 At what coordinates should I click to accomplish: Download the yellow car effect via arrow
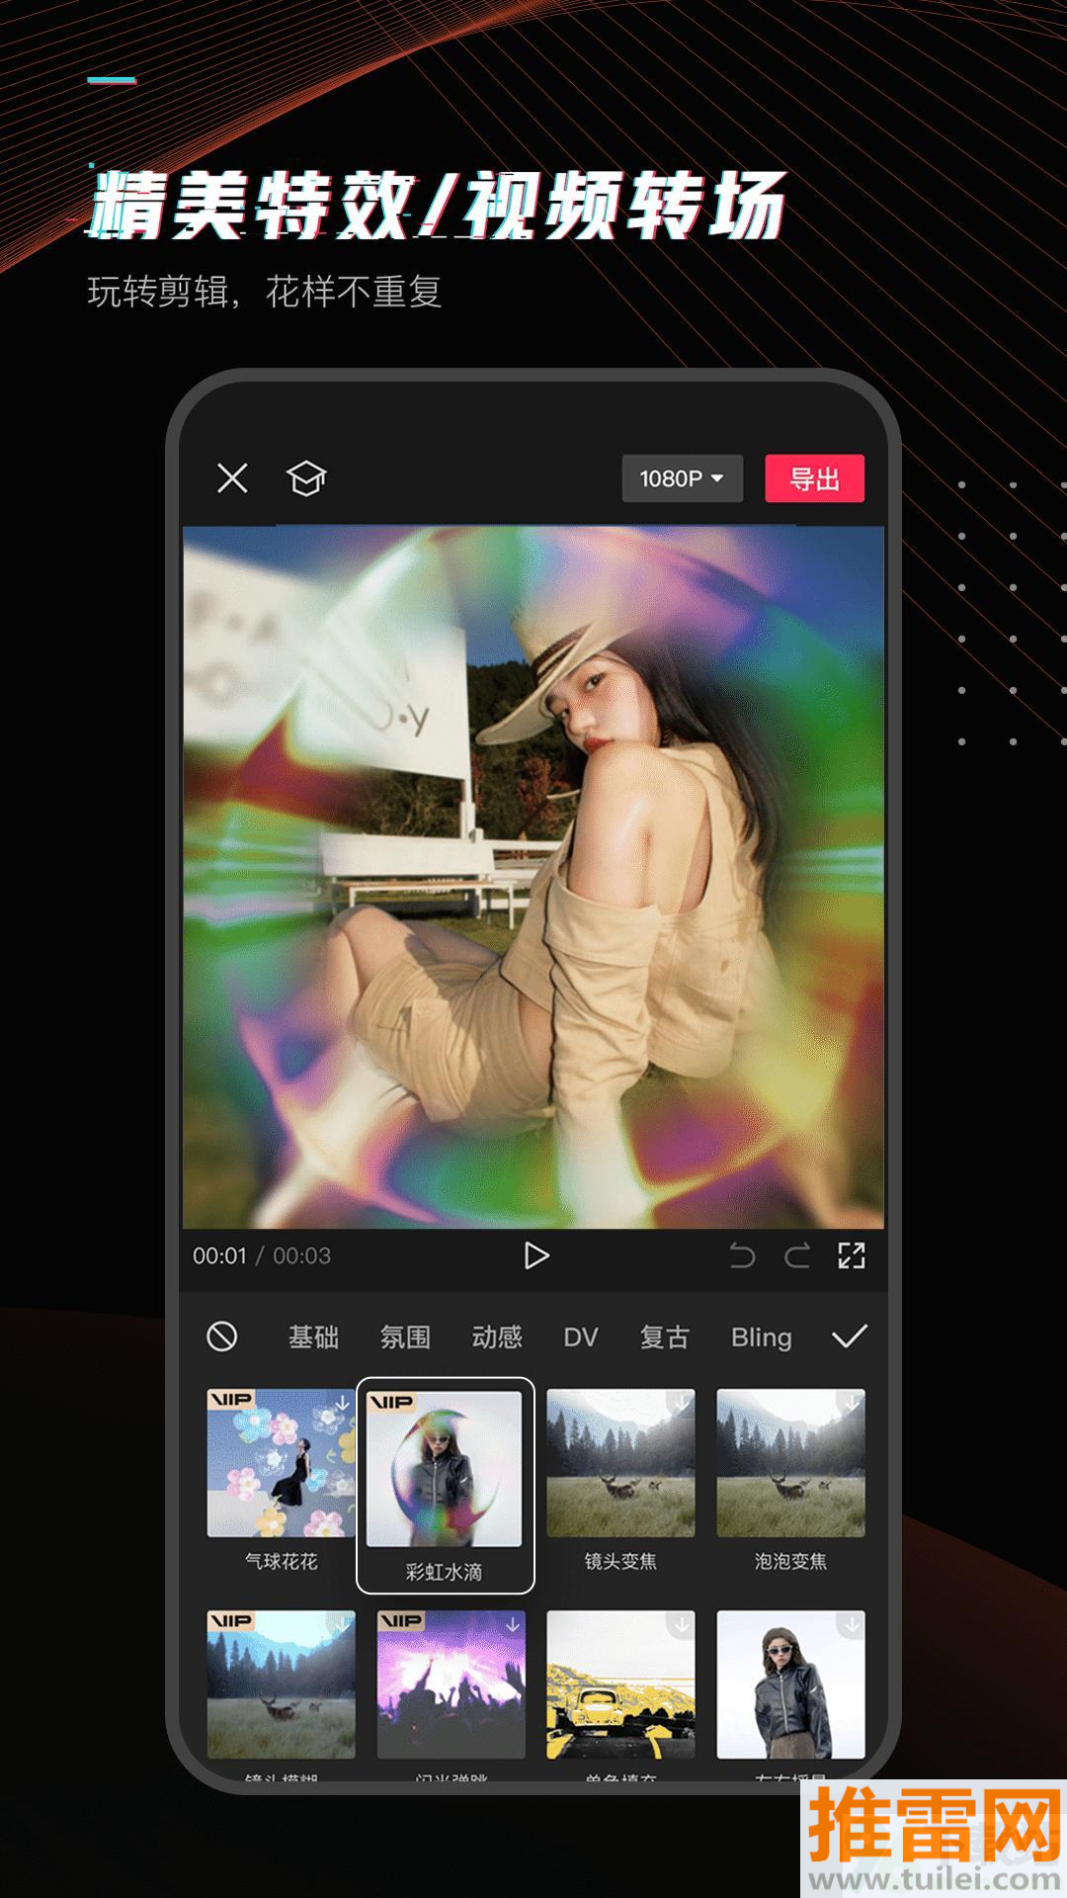coord(682,1624)
